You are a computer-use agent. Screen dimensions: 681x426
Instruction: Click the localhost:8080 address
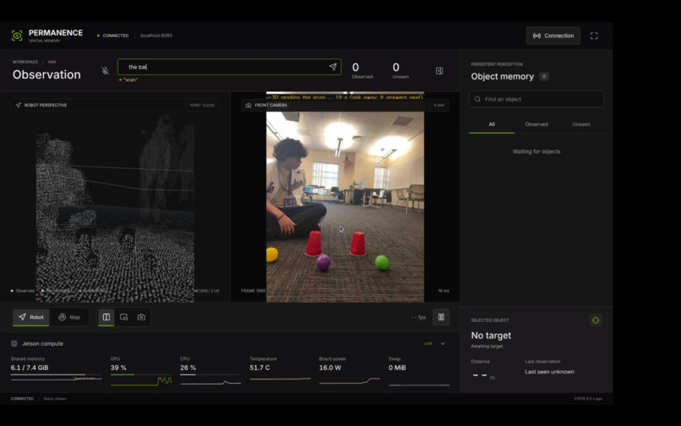[156, 35]
